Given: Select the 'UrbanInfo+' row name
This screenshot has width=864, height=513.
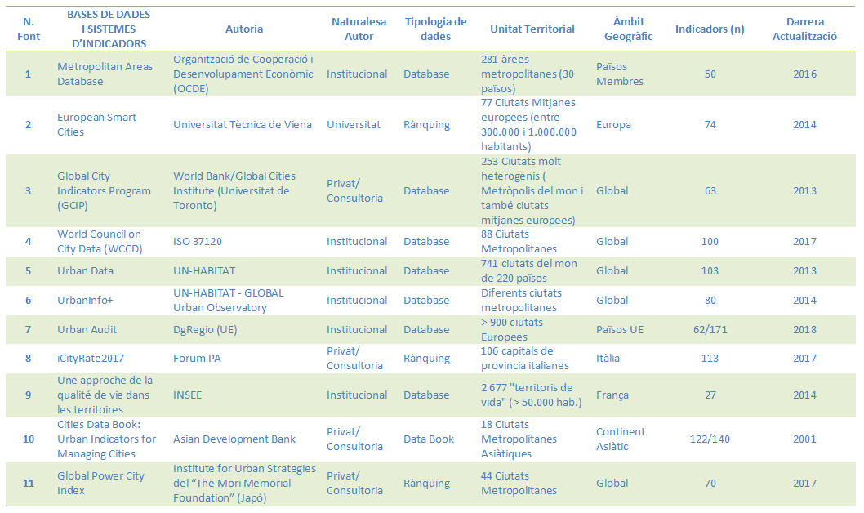Looking at the screenshot, I should click(x=85, y=301).
